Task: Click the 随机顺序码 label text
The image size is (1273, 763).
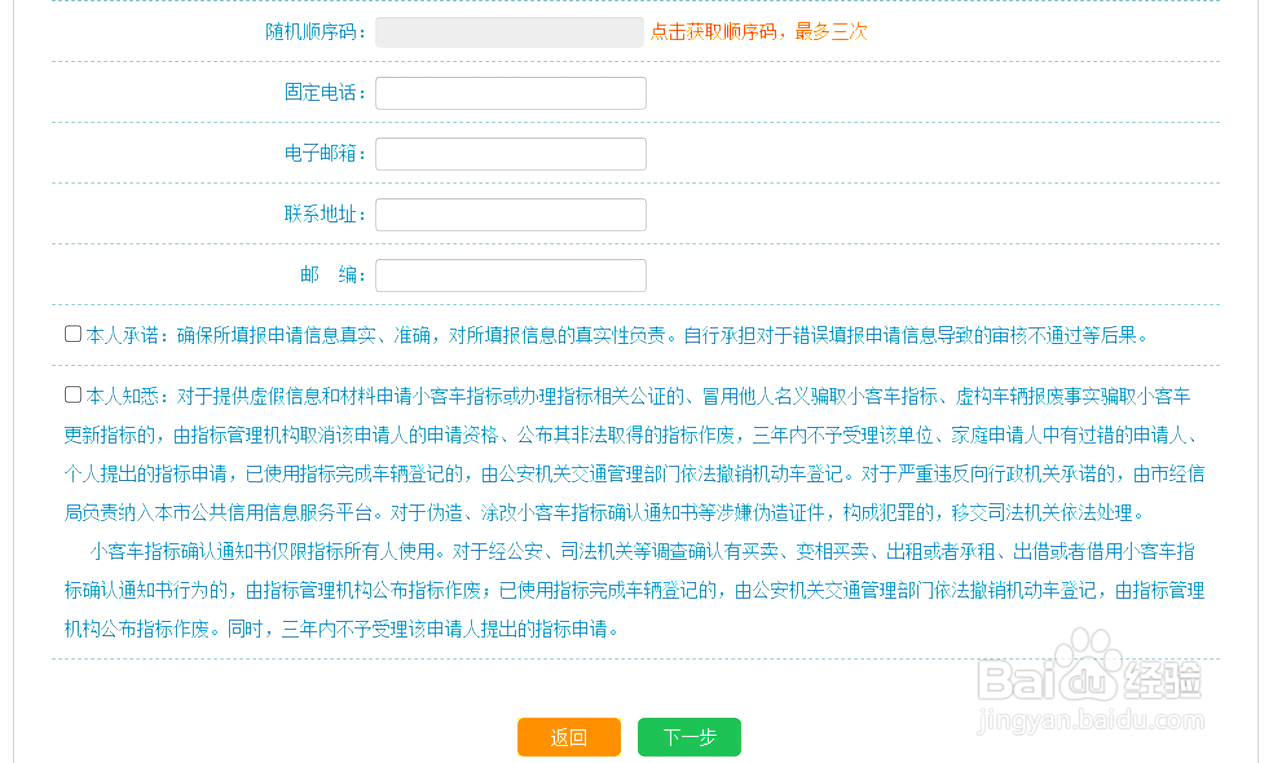Action: point(315,32)
